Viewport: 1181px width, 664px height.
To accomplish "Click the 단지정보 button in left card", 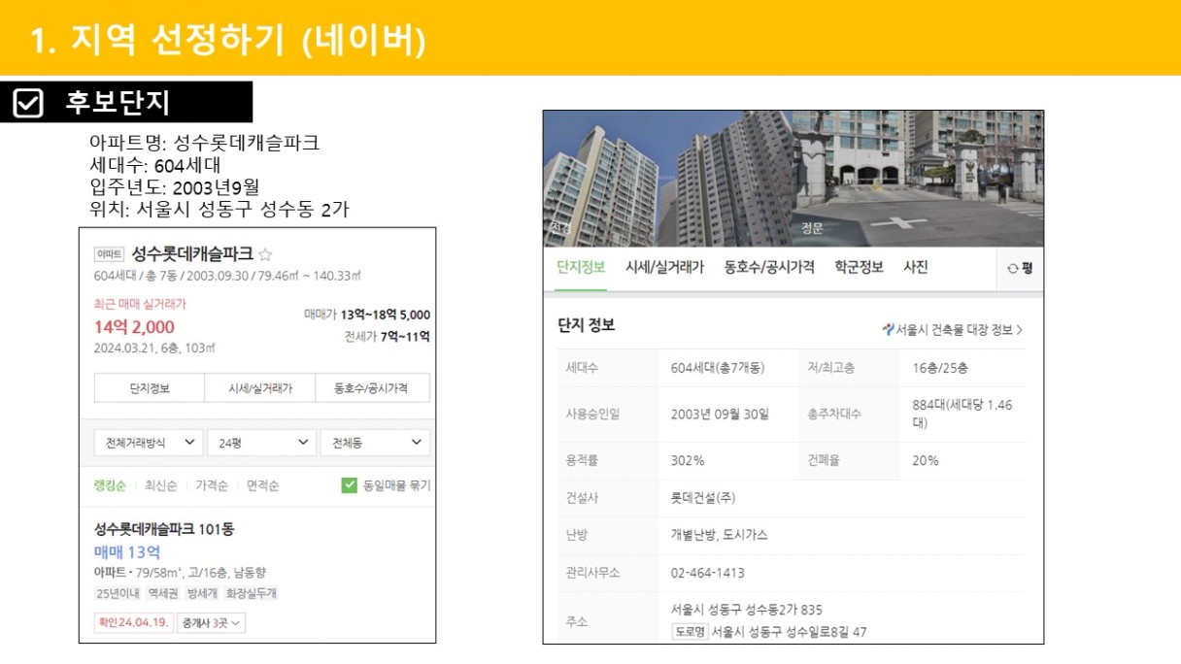I will [150, 388].
